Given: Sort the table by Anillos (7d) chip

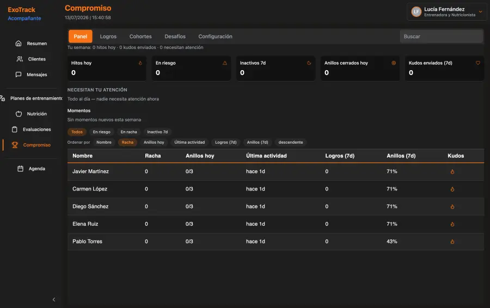Looking at the screenshot, I should 258,142.
